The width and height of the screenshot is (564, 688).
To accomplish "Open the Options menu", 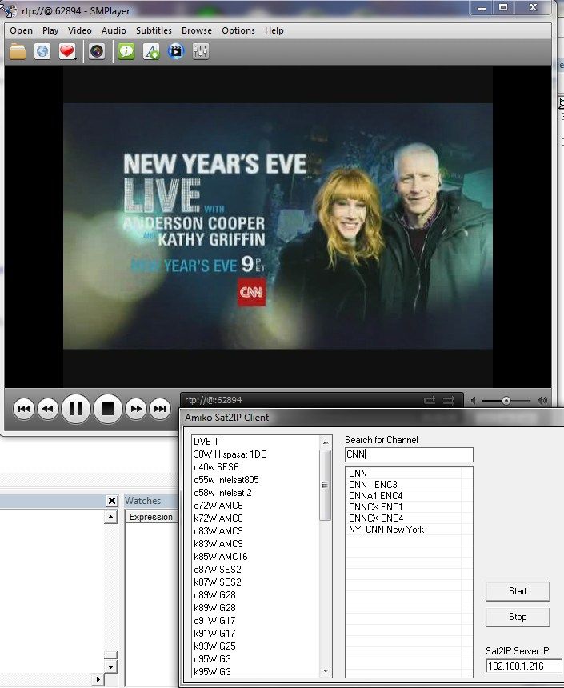I will click(x=238, y=30).
